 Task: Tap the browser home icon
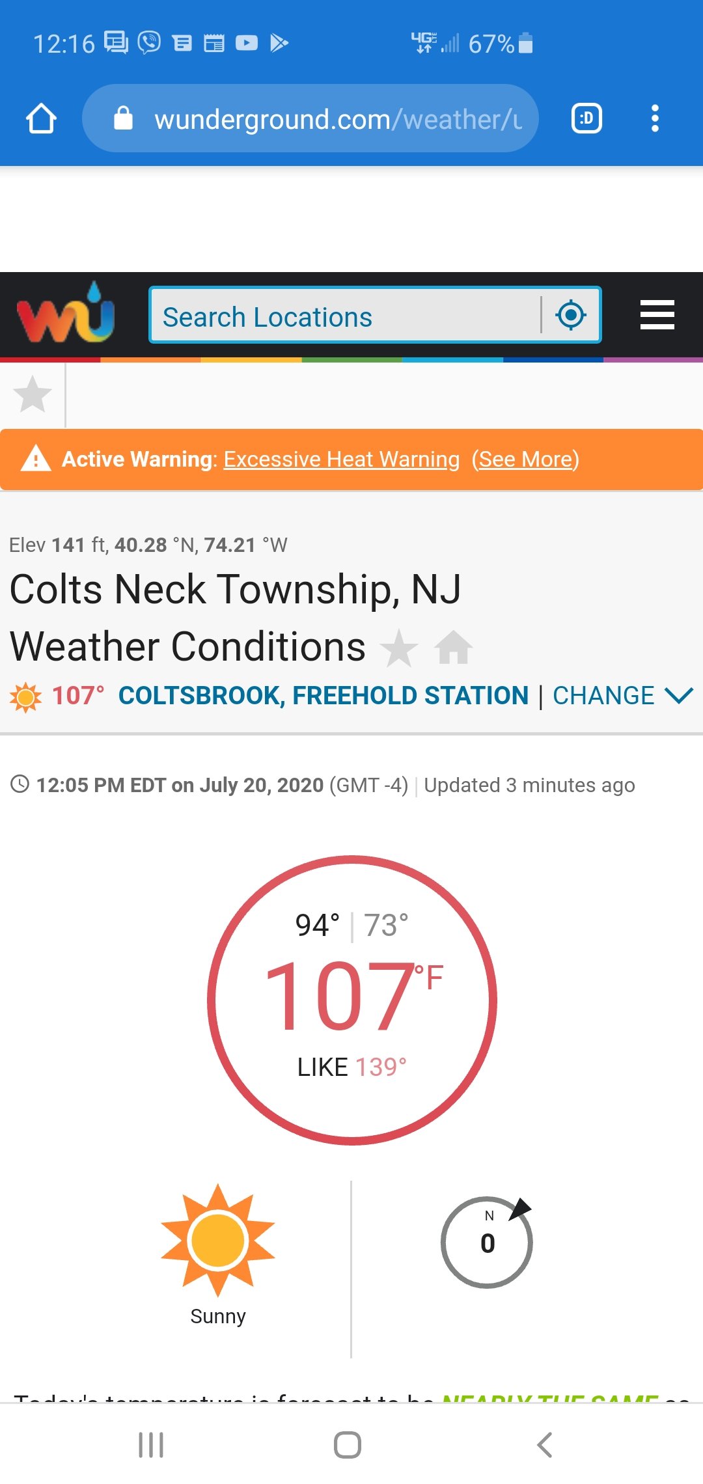41,118
